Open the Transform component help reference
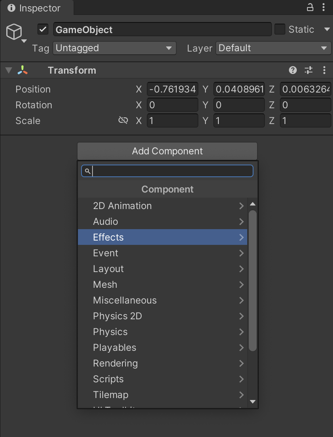The height and width of the screenshot is (437, 333). (292, 70)
